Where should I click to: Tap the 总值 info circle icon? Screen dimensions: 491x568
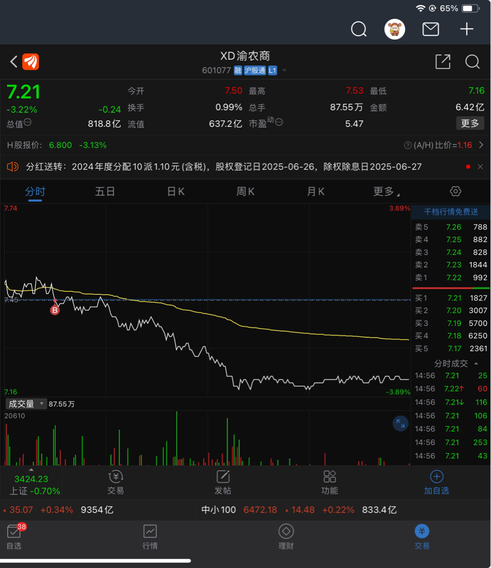point(28,123)
